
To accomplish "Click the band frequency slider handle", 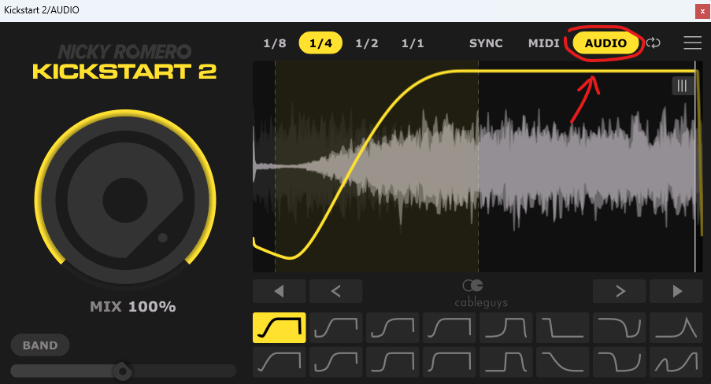I will 122,370.
